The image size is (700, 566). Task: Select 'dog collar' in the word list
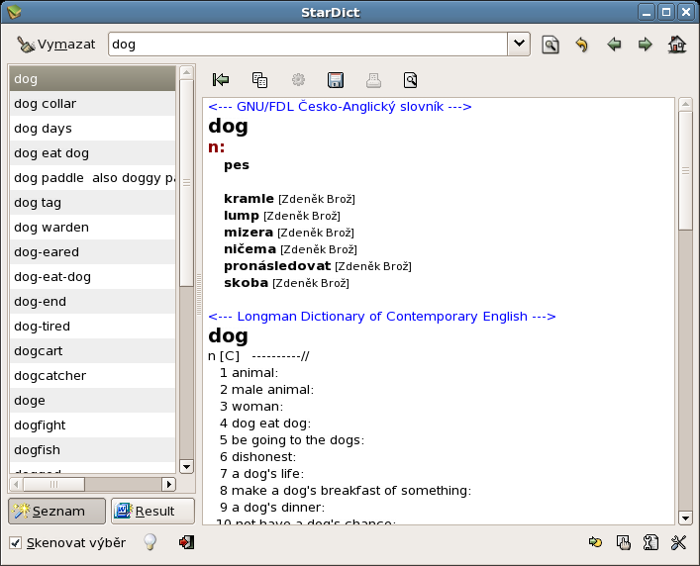click(46, 104)
